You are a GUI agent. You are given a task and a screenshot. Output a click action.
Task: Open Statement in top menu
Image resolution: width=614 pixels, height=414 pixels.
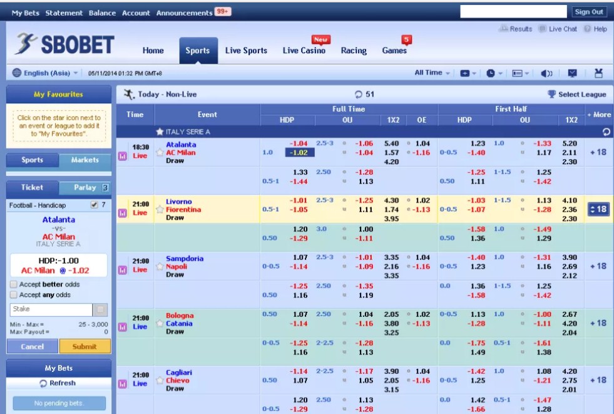(64, 13)
